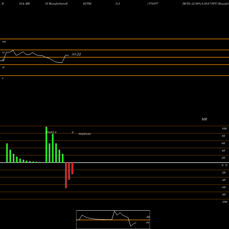
Task: Click the 16 value in the mini chart
Action: pos(147,223)
